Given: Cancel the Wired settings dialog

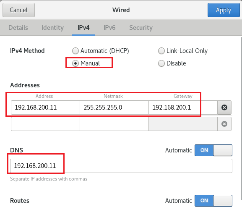Looking at the screenshot, I should tap(19, 10).
